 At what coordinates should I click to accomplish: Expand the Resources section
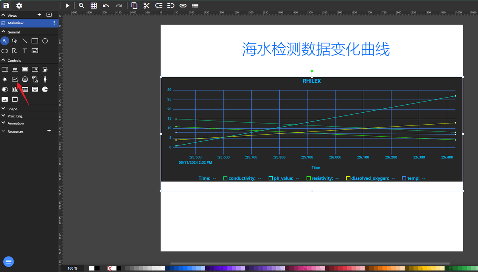click(4, 131)
